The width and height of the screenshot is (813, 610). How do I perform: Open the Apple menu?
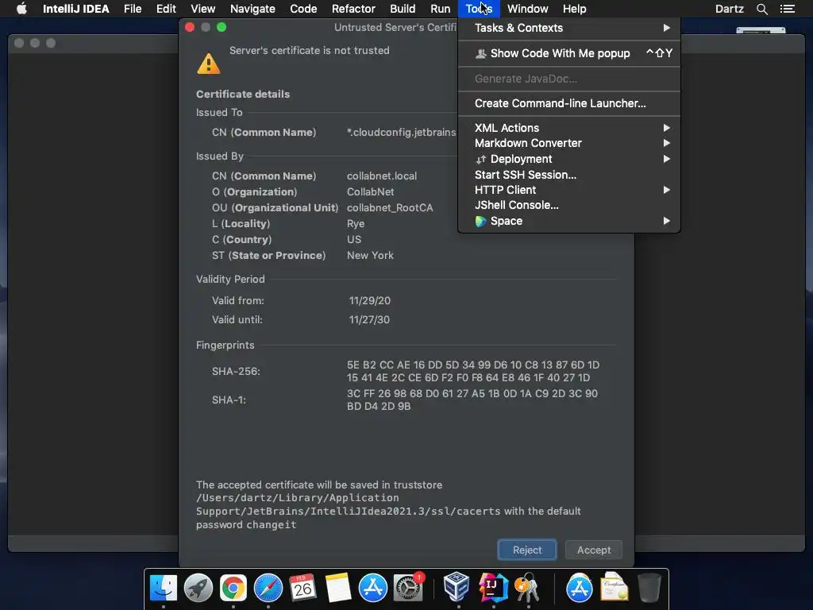click(21, 9)
